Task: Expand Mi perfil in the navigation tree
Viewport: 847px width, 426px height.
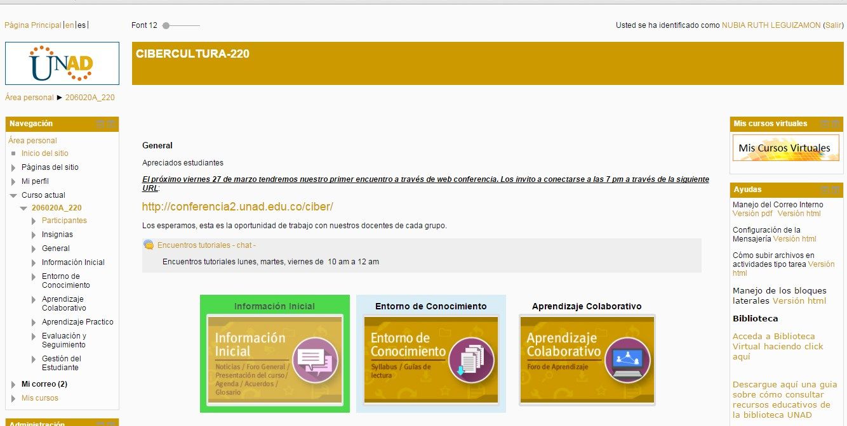Action: click(x=13, y=181)
